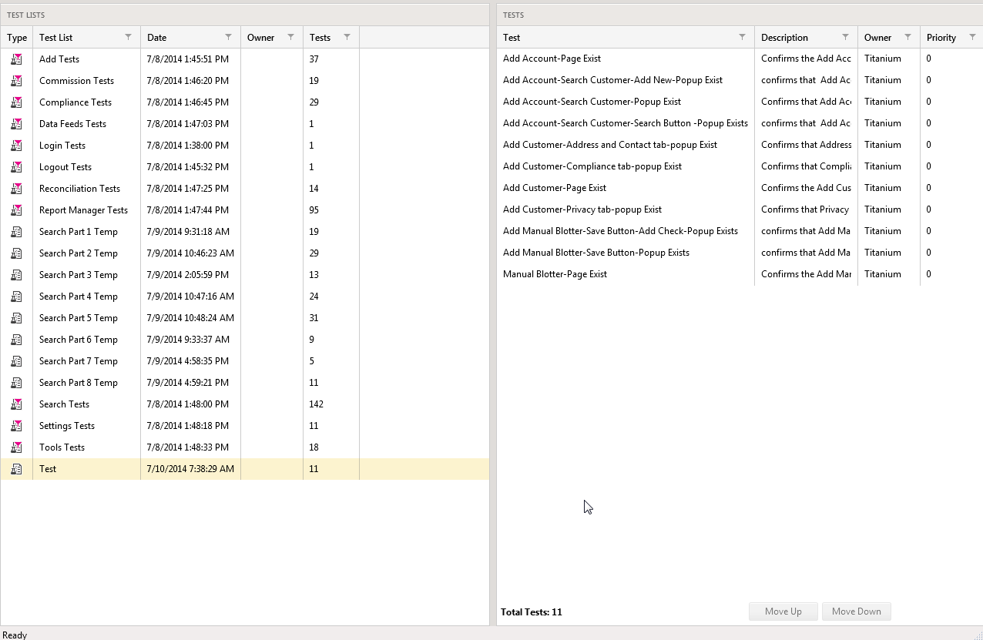Click the Add Tests list type icon
The width and height of the screenshot is (983, 640).
click(x=16, y=59)
